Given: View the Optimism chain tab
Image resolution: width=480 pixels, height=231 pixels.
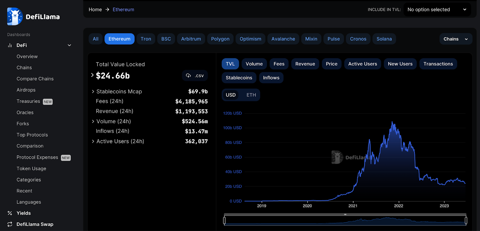Looking at the screenshot, I should (x=250, y=39).
